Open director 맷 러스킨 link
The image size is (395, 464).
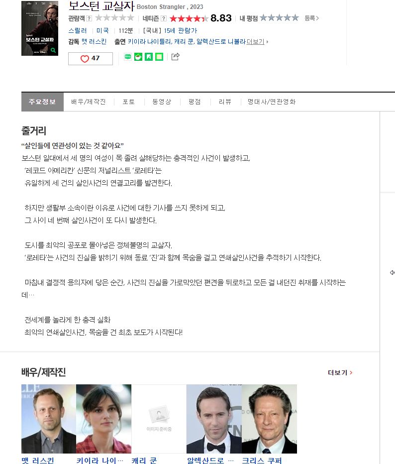coord(94,42)
